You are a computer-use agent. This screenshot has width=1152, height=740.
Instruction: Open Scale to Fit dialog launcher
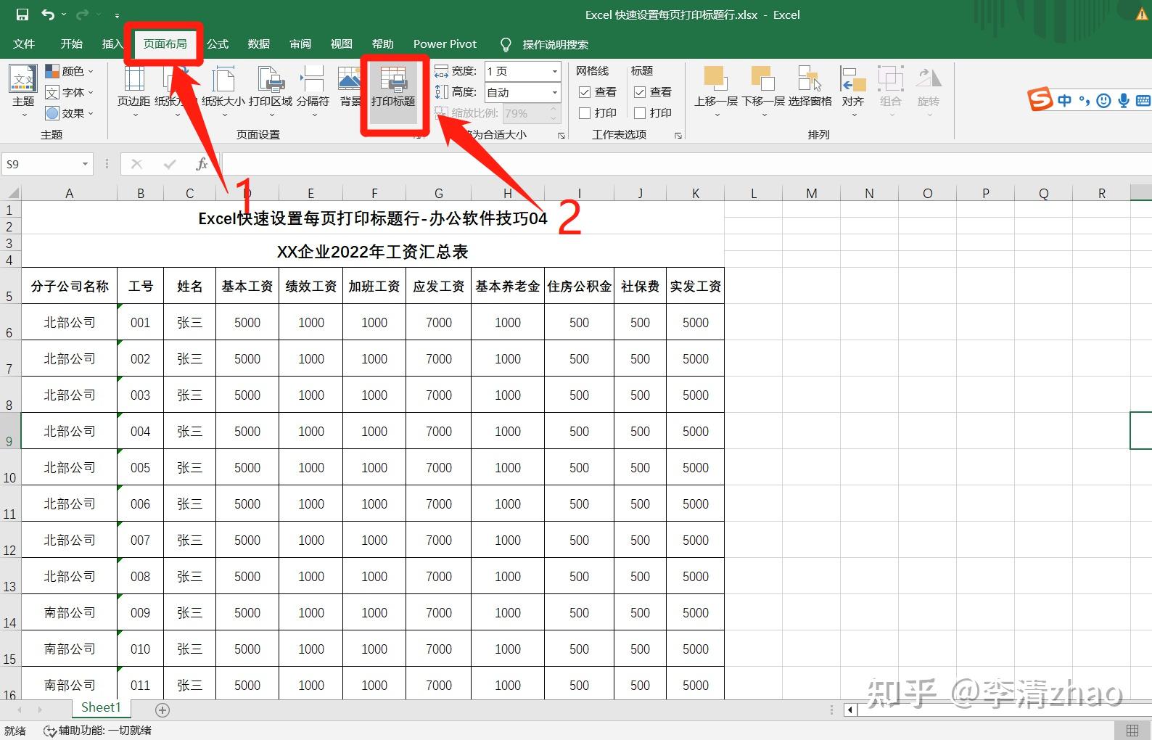tap(561, 135)
